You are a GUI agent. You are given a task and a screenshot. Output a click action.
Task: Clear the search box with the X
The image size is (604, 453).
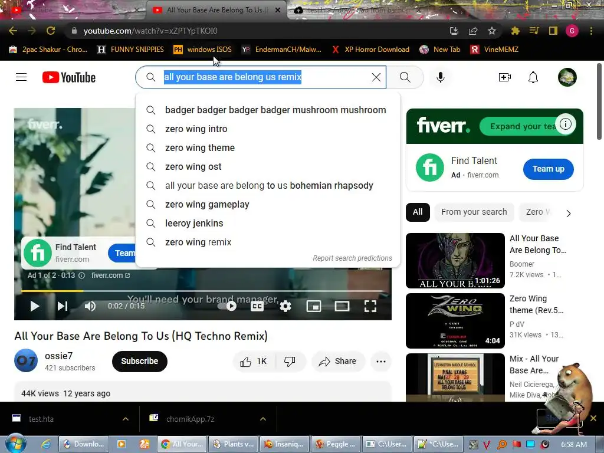[376, 77]
